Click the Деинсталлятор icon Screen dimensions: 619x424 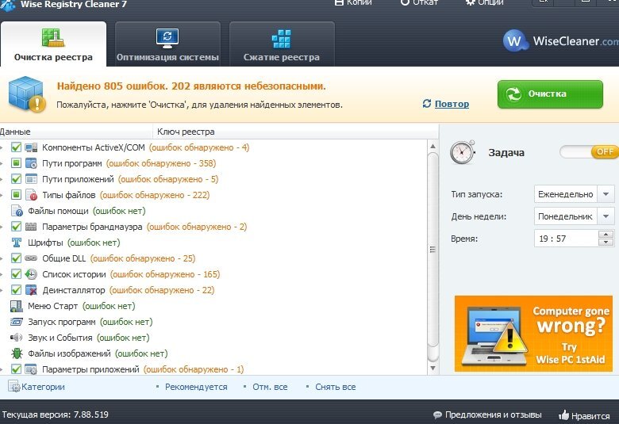(31, 290)
